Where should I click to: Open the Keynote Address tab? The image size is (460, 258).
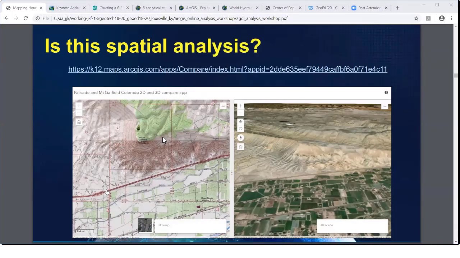(68, 8)
